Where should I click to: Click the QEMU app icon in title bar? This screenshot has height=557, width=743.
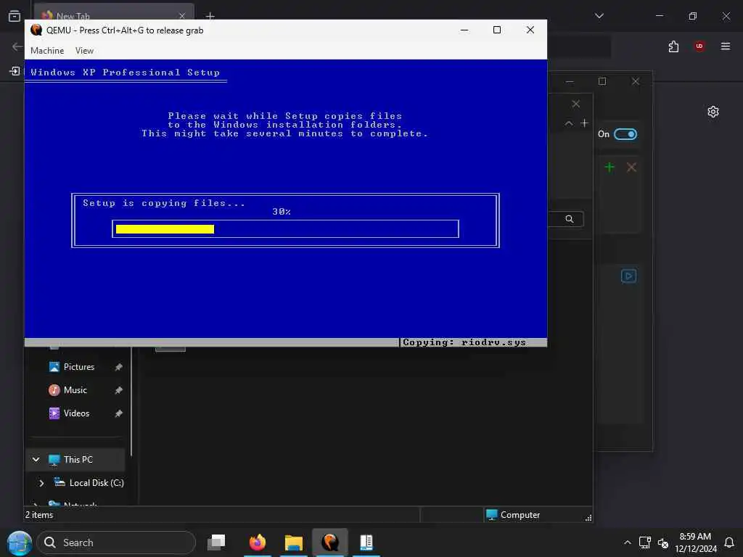(36, 30)
